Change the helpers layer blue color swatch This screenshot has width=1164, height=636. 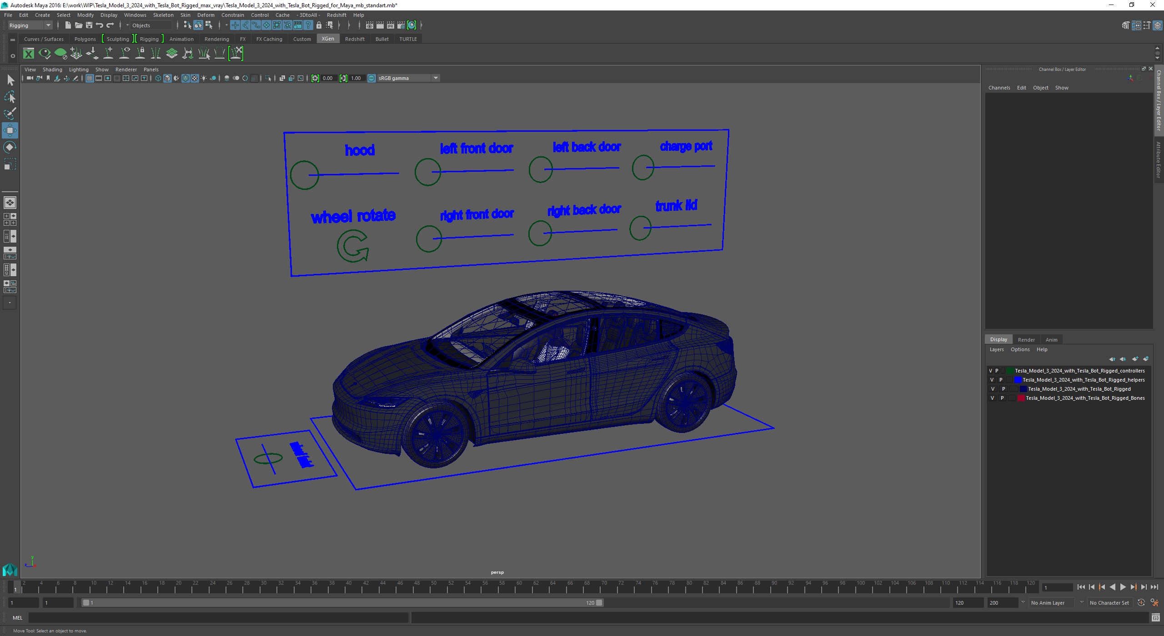(x=1018, y=380)
